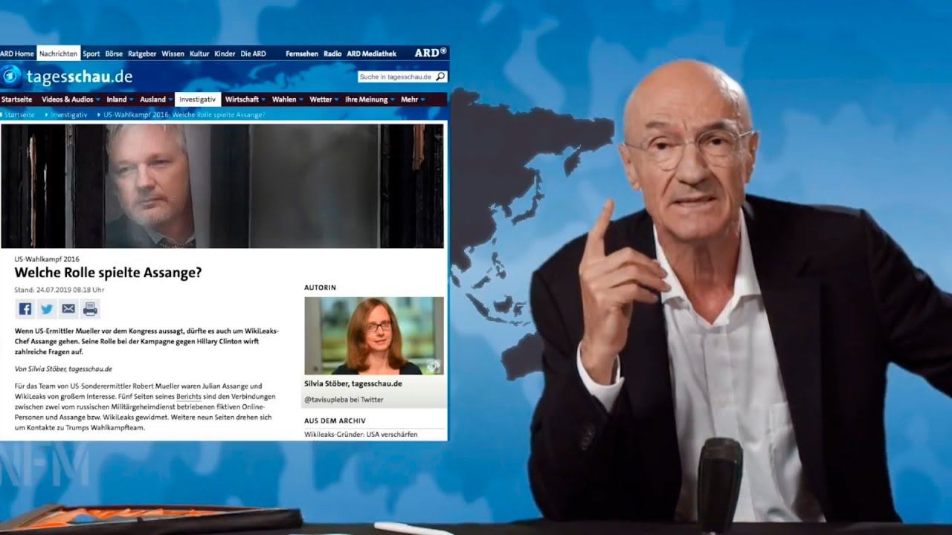Click the tagesschau.de logo
952x535 pixels.
pyautogui.click(x=68, y=77)
